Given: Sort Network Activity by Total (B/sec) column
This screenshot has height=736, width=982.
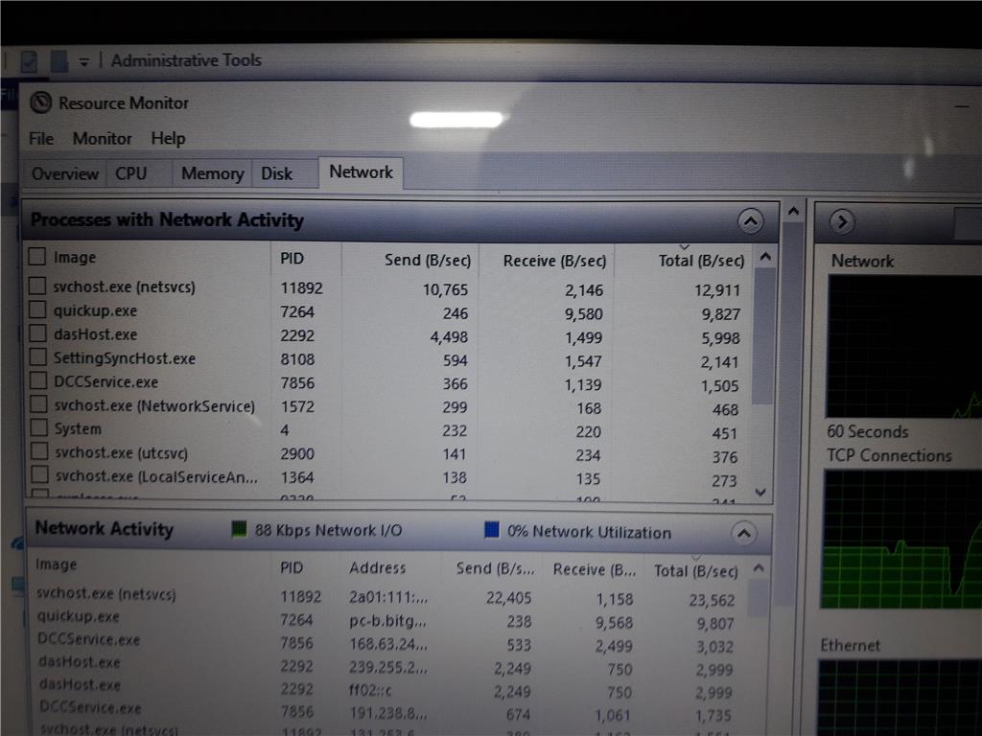Looking at the screenshot, I should pyautogui.click(x=695, y=571).
